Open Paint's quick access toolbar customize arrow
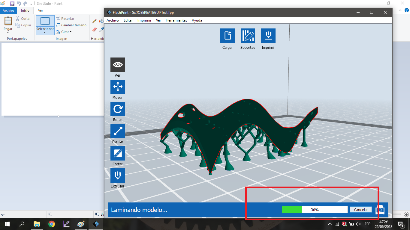Screen dimensions: 410x230 31,4
